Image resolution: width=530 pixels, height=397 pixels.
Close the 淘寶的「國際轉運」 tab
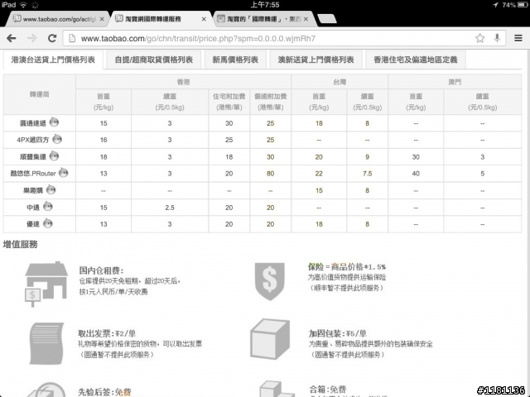(x=306, y=19)
